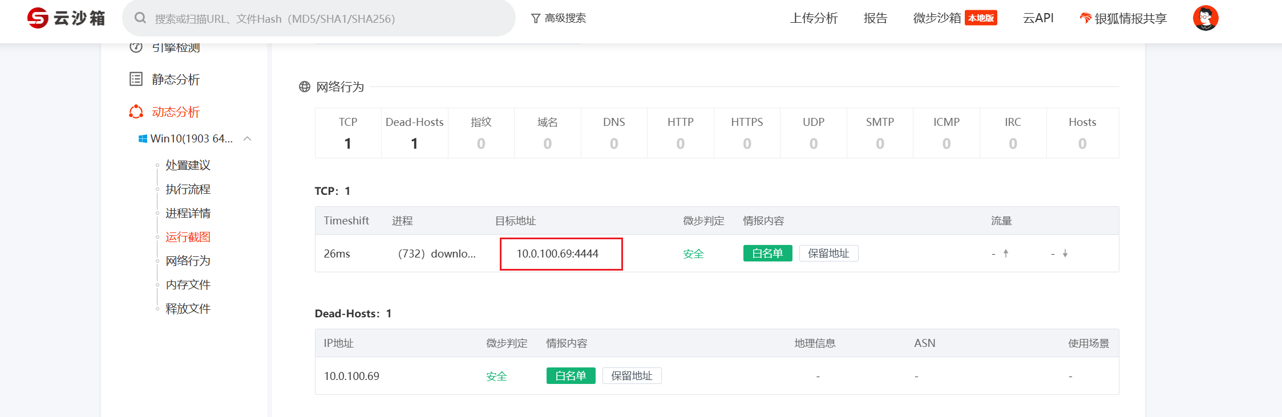Viewport: 1282px width, 417px height.
Task: Select the TCP network tab
Action: (x=347, y=133)
